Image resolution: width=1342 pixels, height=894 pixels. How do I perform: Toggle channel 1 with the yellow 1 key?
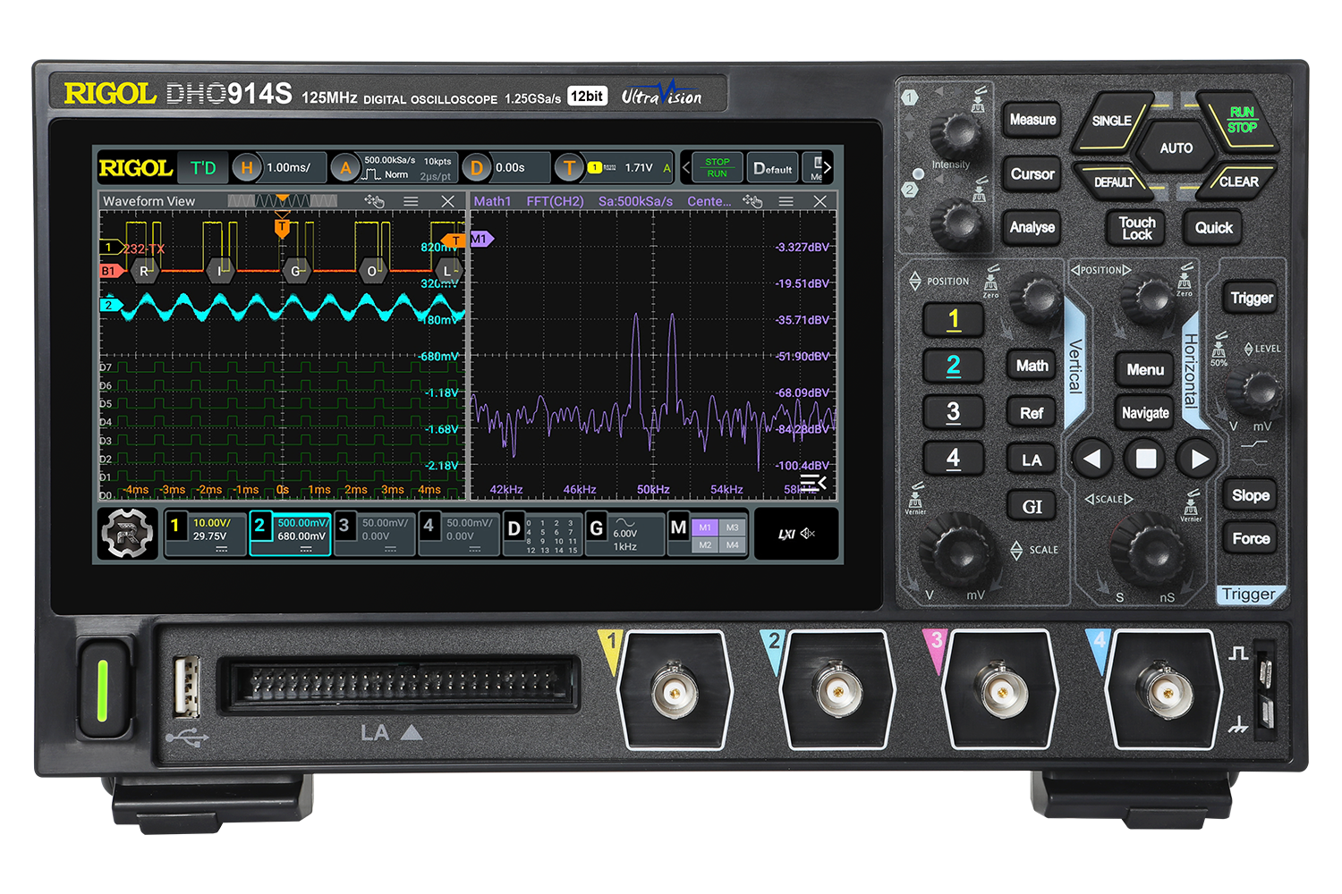954,320
